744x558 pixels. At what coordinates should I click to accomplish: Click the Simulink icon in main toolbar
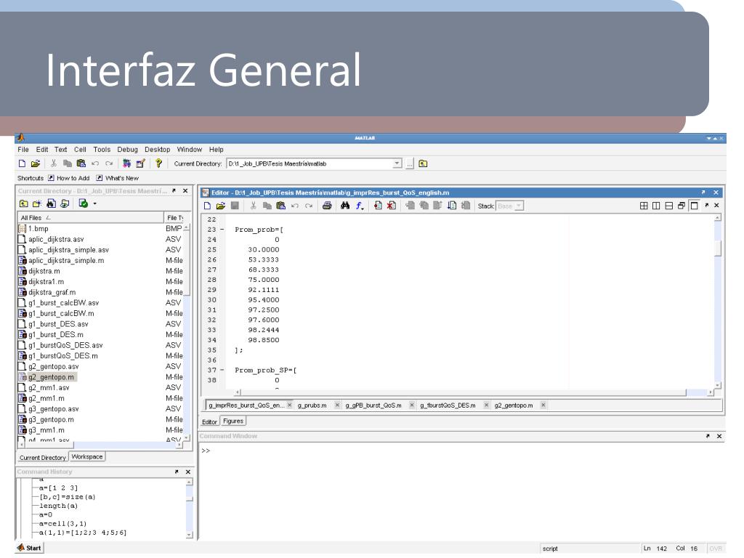[126, 163]
